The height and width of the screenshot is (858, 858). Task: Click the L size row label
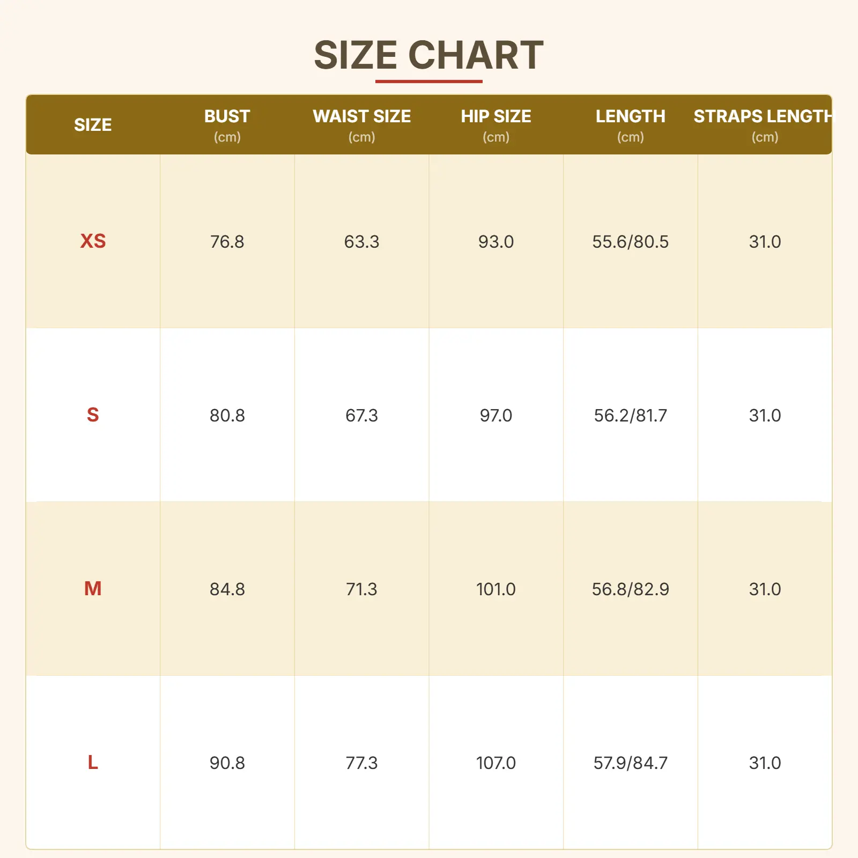tap(93, 763)
